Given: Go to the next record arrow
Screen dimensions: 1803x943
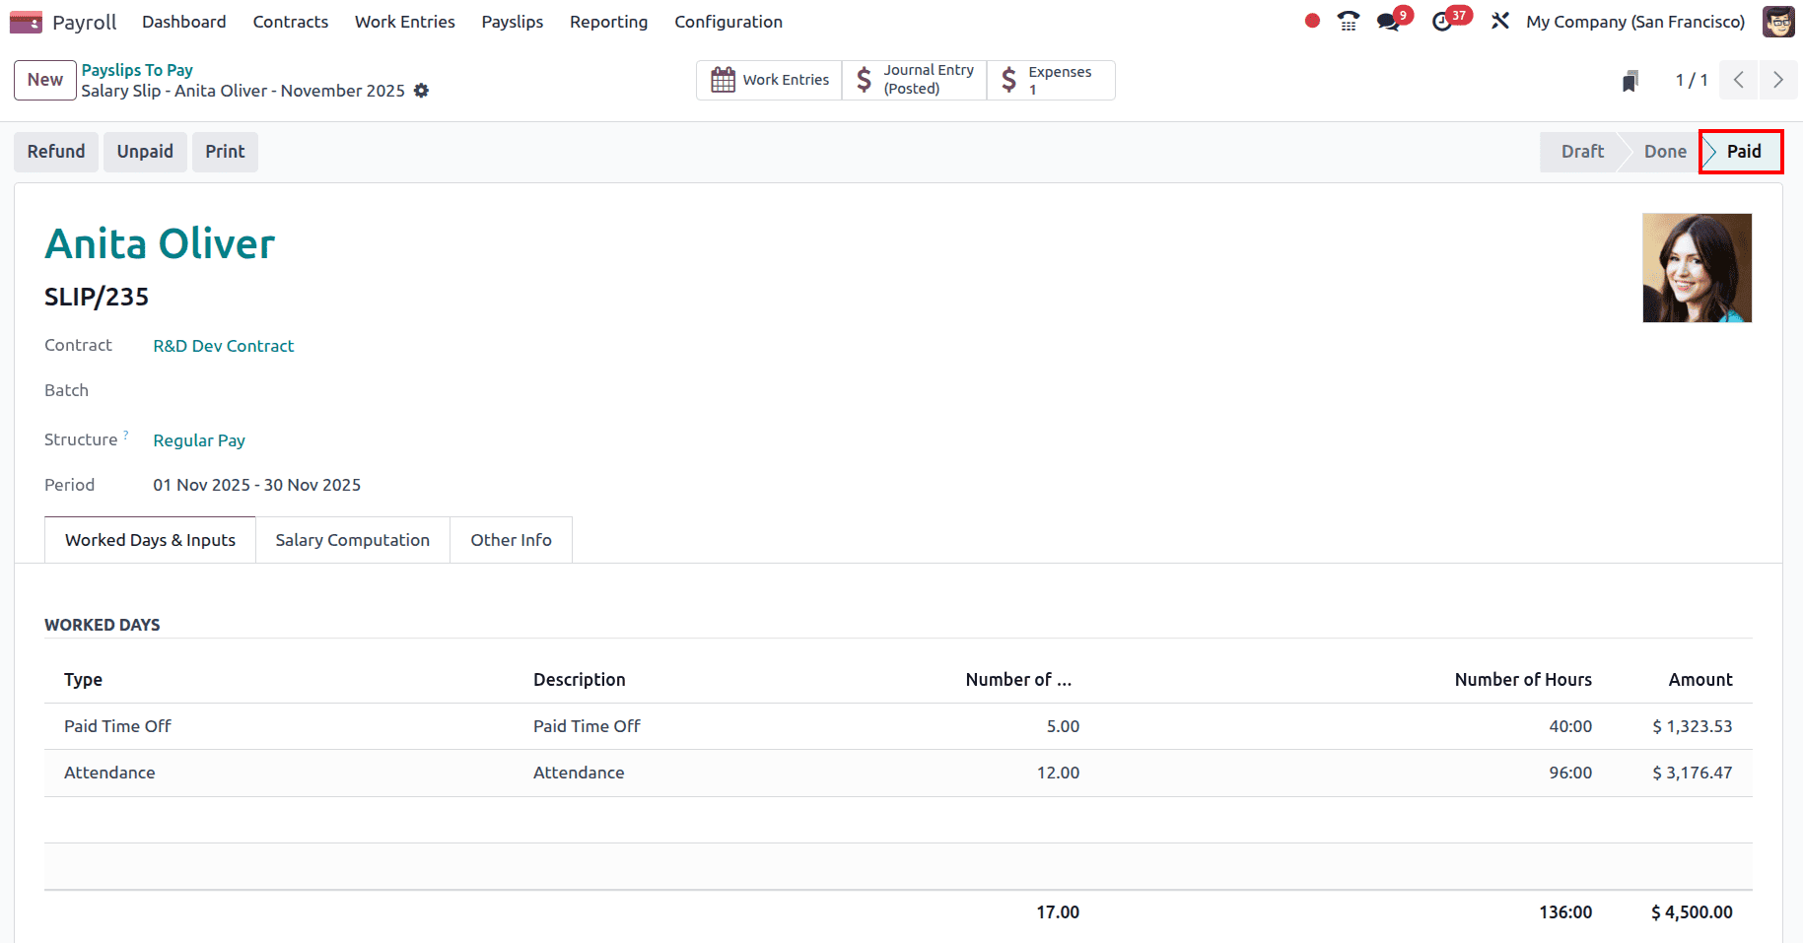Looking at the screenshot, I should 1778,80.
